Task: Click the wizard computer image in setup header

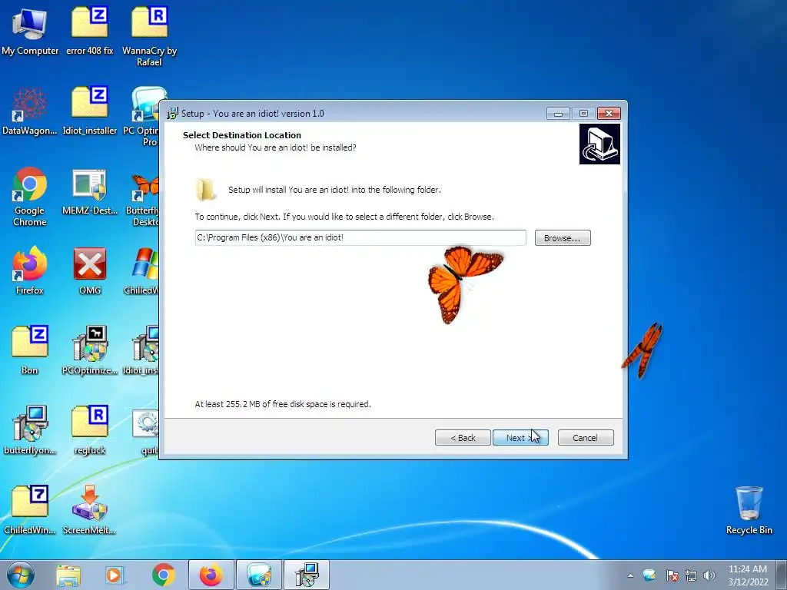Action: [599, 144]
